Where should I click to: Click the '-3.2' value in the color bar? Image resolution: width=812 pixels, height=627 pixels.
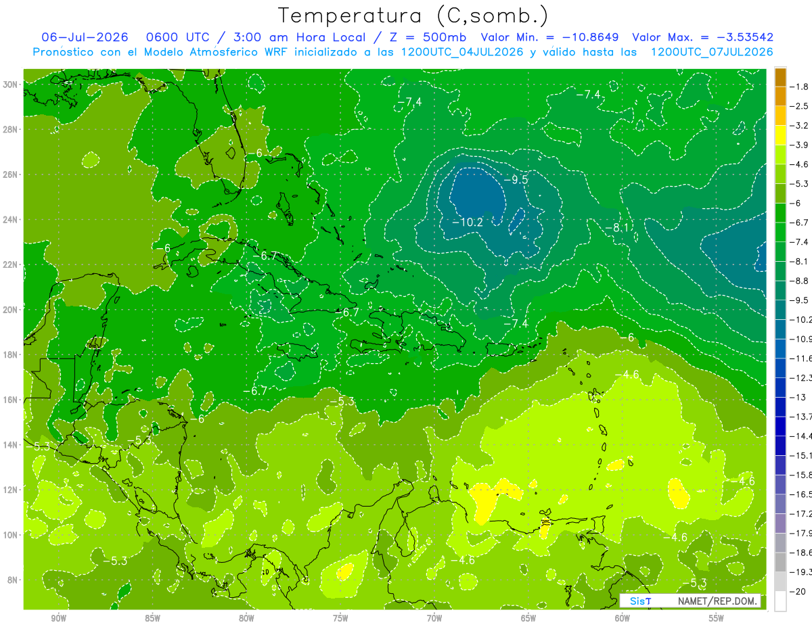[x=800, y=126]
